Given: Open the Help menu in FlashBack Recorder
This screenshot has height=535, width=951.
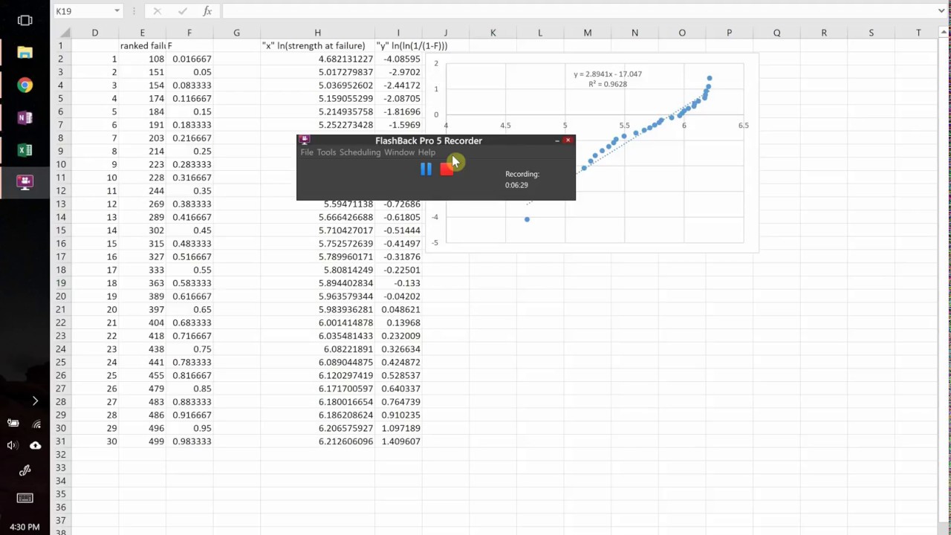Looking at the screenshot, I should tap(426, 152).
